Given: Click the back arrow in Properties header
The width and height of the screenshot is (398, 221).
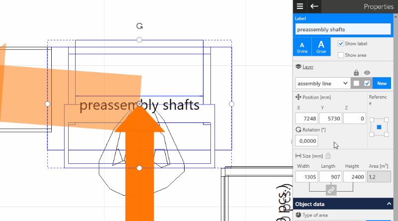Looking at the screenshot, I should point(314,6).
